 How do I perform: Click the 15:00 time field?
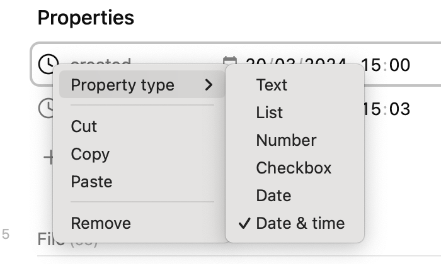coord(387,65)
